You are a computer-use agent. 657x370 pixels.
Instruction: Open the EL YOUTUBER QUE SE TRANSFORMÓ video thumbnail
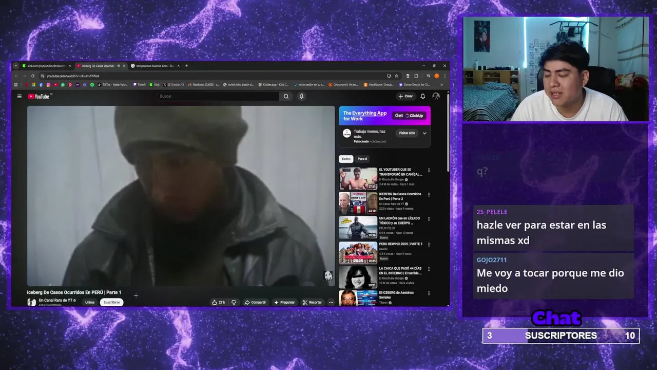(358, 178)
